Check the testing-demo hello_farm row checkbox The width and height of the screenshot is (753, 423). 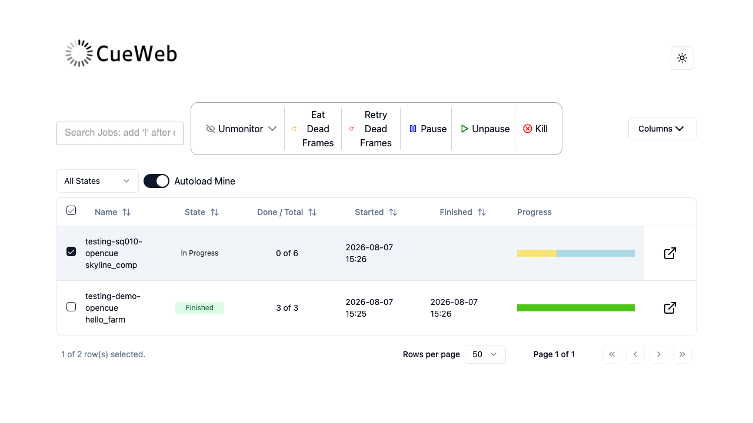tap(71, 307)
